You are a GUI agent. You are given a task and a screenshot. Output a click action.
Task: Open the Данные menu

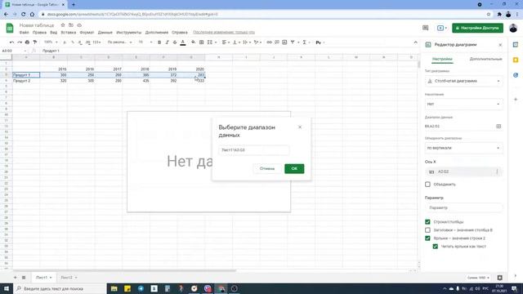(105, 33)
